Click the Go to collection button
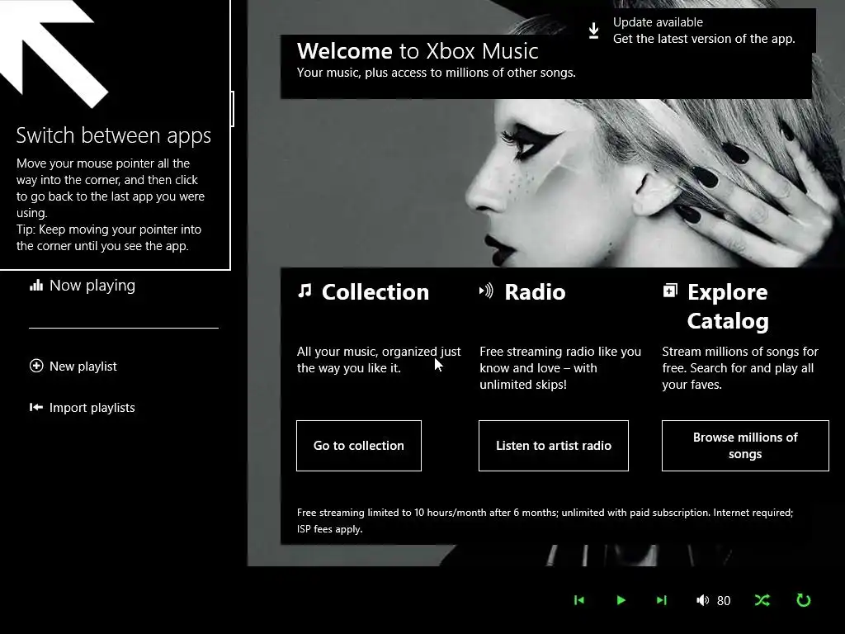The image size is (845, 634). pos(359,446)
